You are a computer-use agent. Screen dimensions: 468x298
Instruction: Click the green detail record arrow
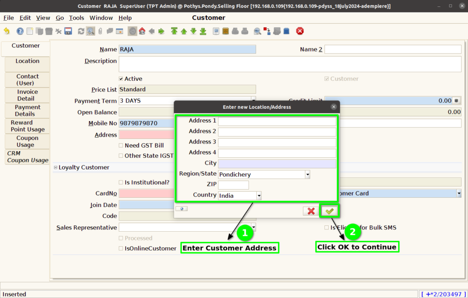[161, 31]
